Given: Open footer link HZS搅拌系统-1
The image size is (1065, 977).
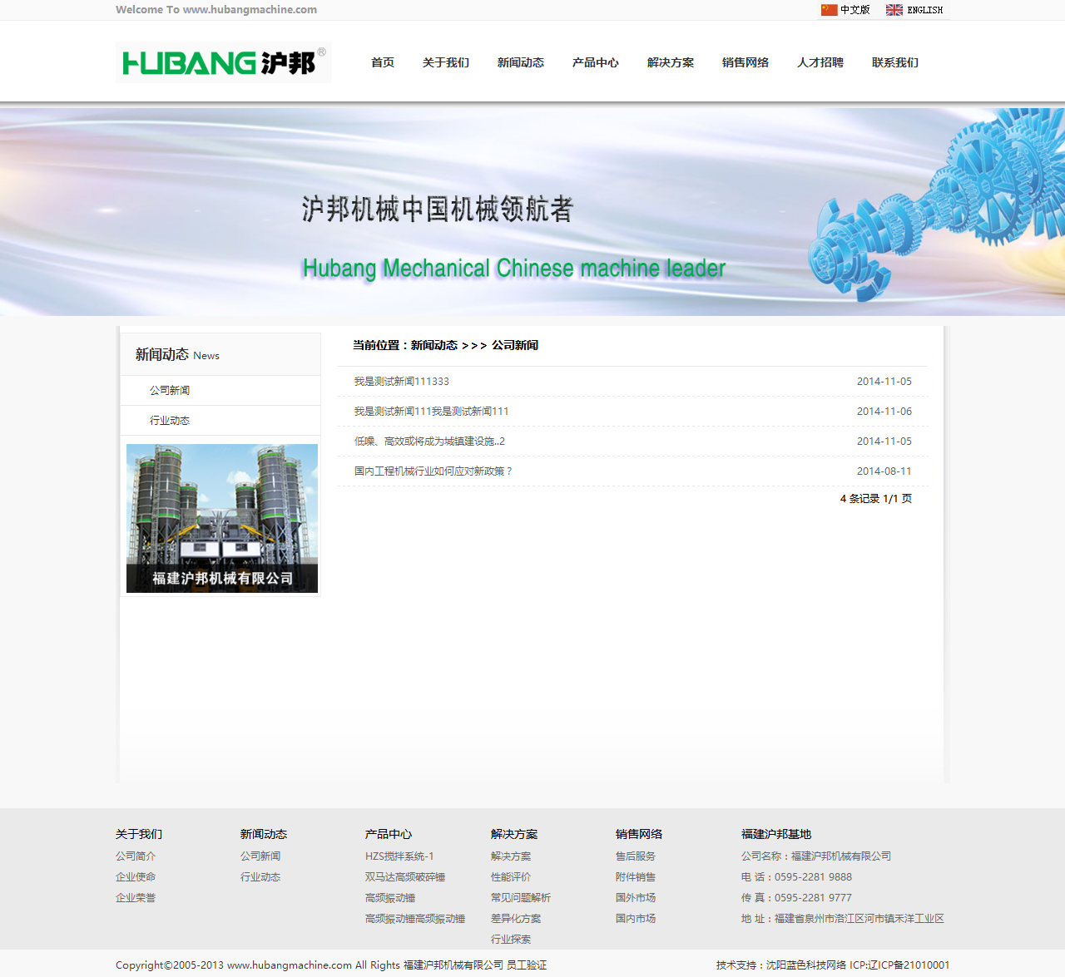Looking at the screenshot, I should 399,856.
